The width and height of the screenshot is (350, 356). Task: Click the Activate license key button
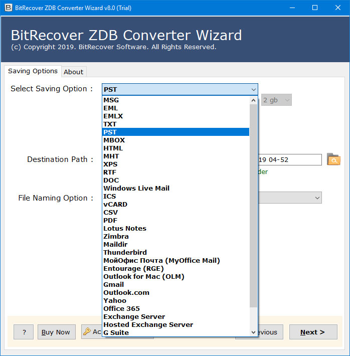pos(92,332)
